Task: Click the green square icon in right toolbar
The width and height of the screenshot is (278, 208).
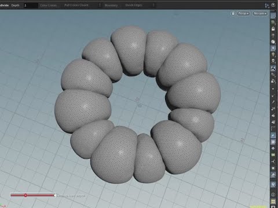Action: pyautogui.click(x=273, y=155)
